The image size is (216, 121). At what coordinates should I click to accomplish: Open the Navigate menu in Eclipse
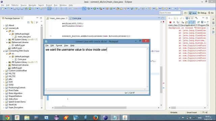[x=32, y=5]
